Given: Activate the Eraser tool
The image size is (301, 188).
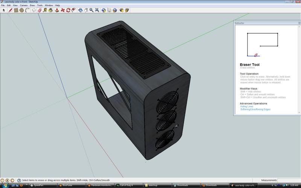Looking at the screenshot, I should point(40,10).
